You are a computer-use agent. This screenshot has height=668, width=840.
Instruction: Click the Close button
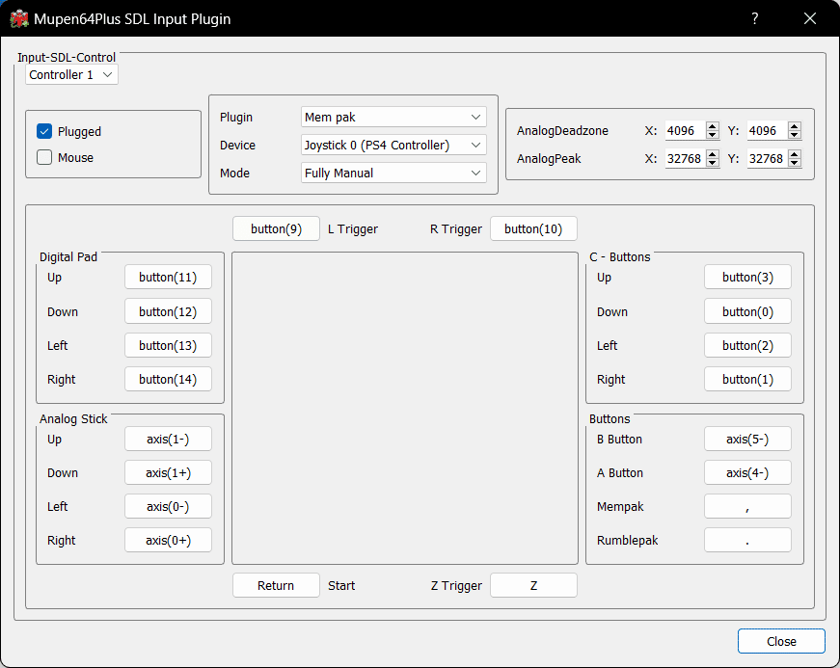click(781, 641)
